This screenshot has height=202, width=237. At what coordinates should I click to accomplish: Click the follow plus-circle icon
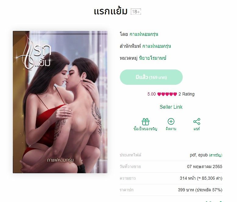tap(171, 122)
